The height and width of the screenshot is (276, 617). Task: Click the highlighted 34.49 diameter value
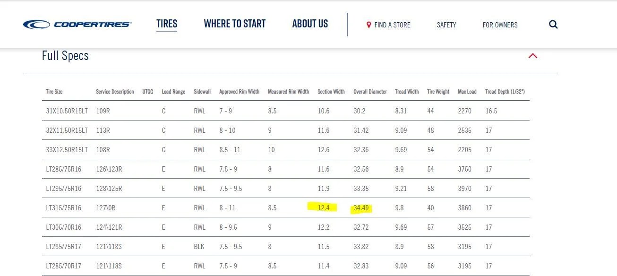[x=362, y=207]
